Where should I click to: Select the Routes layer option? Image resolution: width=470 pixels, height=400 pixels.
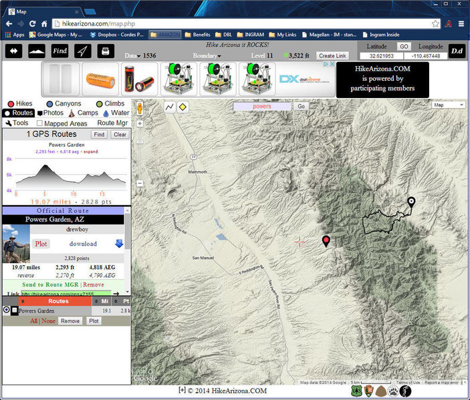[19, 113]
